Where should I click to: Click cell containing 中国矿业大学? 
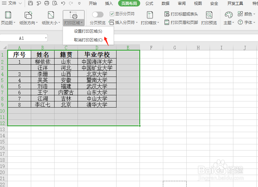(97, 68)
